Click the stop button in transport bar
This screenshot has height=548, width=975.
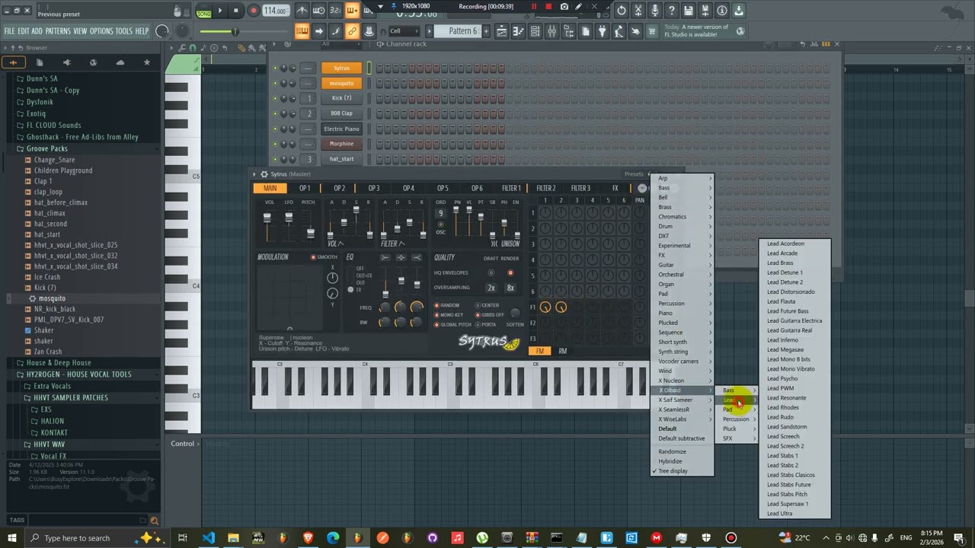[237, 11]
